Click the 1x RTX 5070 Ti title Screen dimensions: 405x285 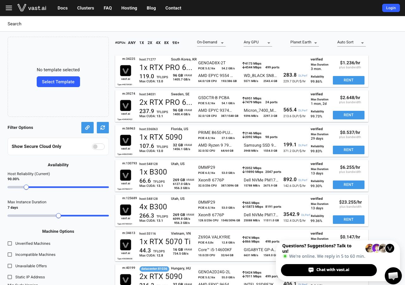(x=165, y=242)
